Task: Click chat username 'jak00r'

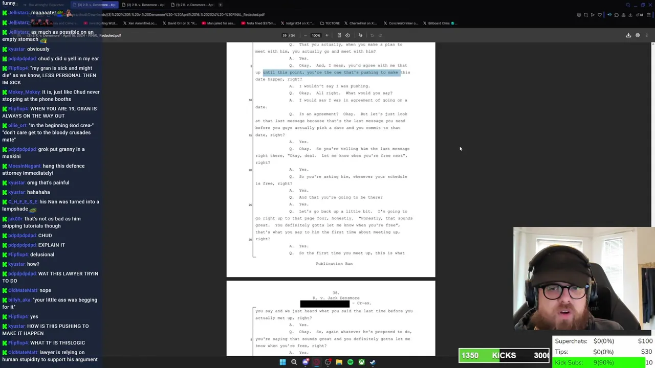Action: 15,219
